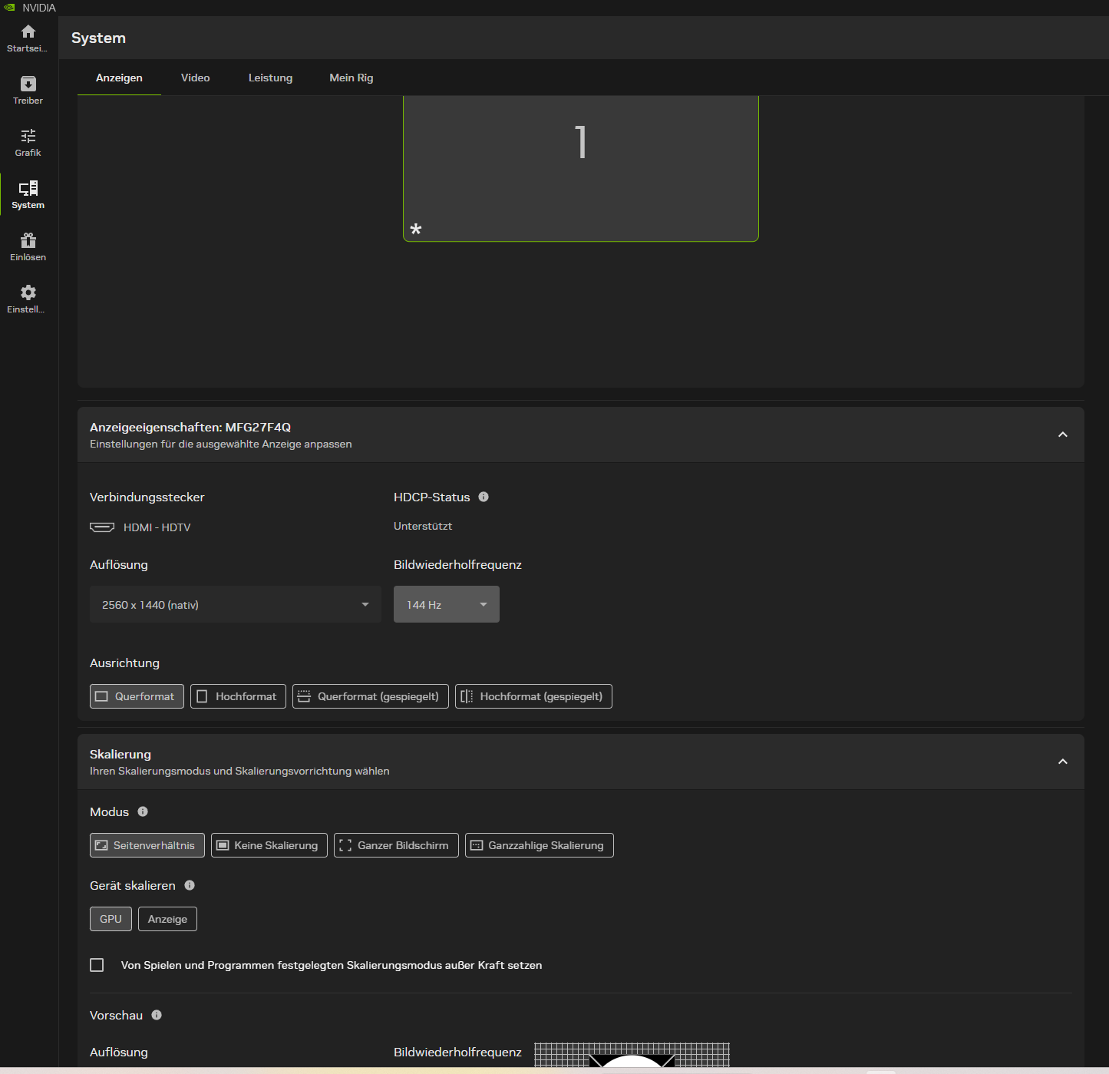Open the Startseite home icon in sidebar
The height and width of the screenshot is (1074, 1109).
[28, 38]
